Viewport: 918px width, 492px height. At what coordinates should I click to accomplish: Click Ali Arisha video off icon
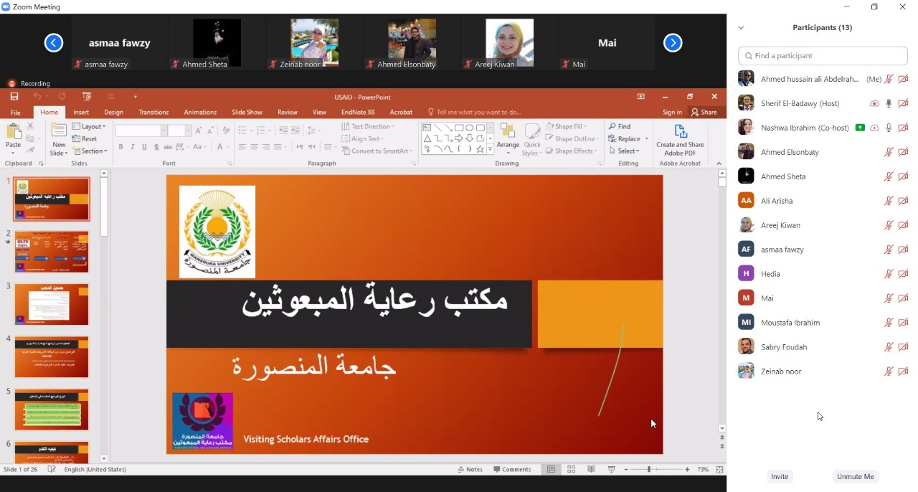click(x=903, y=201)
